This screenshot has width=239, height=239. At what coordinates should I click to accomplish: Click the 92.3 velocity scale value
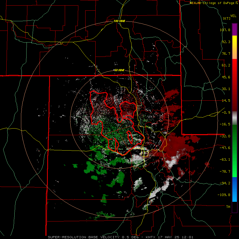(226, 42)
